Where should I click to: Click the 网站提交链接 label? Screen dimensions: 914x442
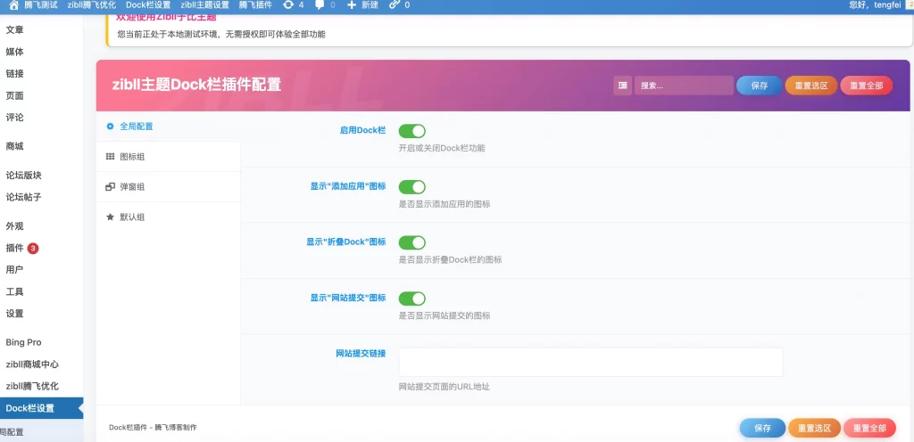coord(361,353)
